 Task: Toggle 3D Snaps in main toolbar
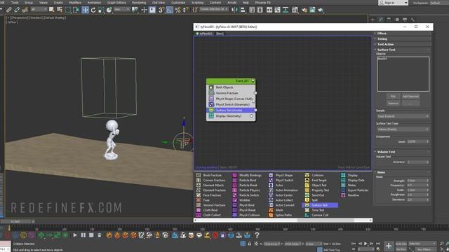pyautogui.click(x=161, y=10)
